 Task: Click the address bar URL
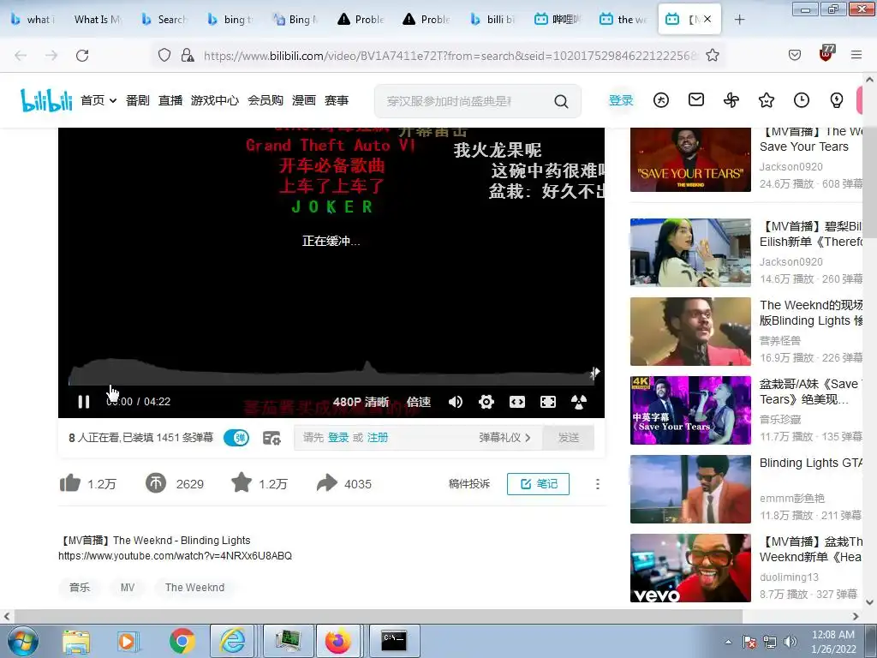[x=450, y=56]
